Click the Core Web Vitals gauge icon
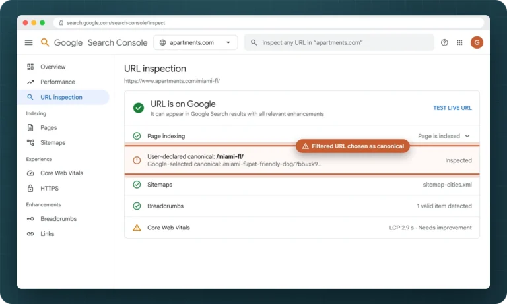This screenshot has width=507, height=304. [30, 173]
